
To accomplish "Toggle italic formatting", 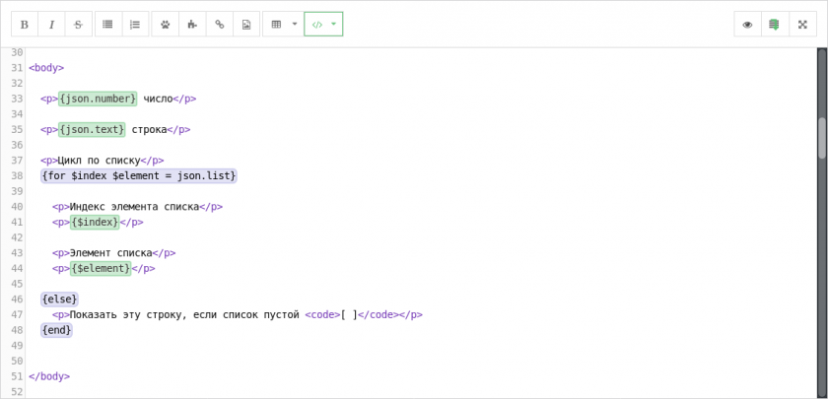I will (x=51, y=25).
